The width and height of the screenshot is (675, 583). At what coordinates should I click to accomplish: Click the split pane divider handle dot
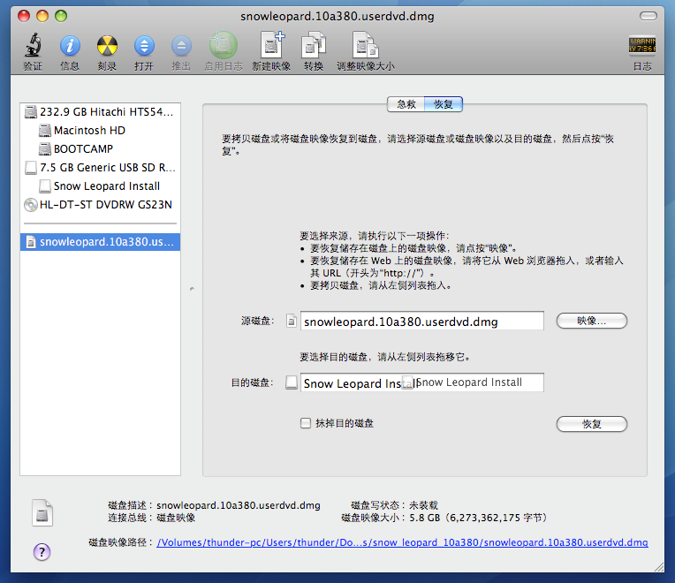(192, 289)
